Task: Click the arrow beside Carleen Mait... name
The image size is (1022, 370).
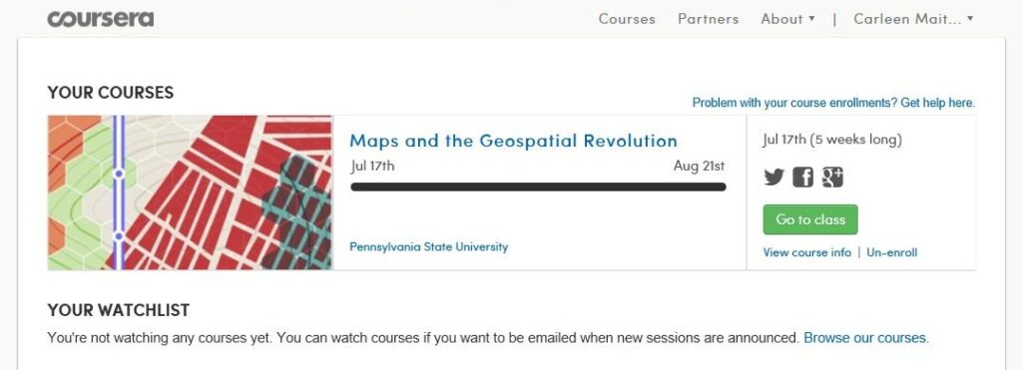Action: pos(970,19)
